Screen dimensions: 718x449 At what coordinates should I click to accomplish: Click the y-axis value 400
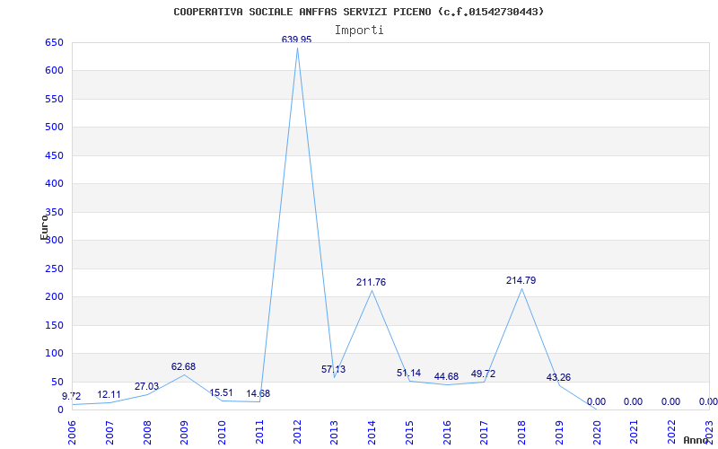[x=54, y=184]
